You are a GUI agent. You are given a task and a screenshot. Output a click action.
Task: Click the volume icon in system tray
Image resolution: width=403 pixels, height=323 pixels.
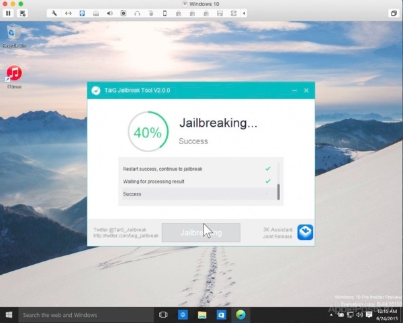pyautogui.click(x=359, y=314)
